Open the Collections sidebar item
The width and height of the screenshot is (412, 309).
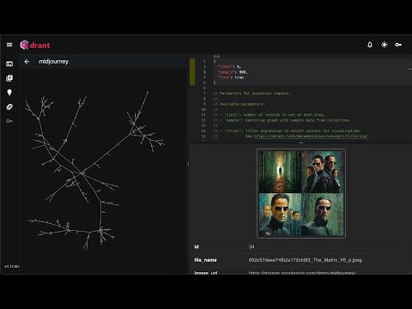click(9, 78)
